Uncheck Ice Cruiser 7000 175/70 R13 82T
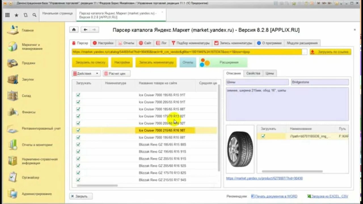The width and height of the screenshot is (363, 204). pyautogui.click(x=78, y=116)
